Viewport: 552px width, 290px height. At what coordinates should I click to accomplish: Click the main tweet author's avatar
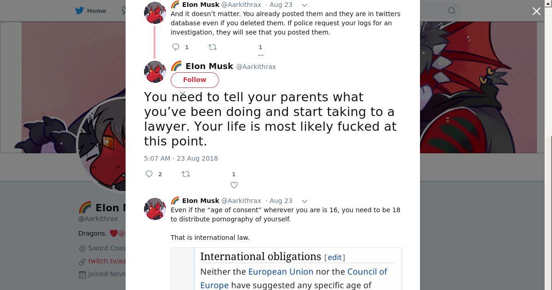[x=155, y=72]
